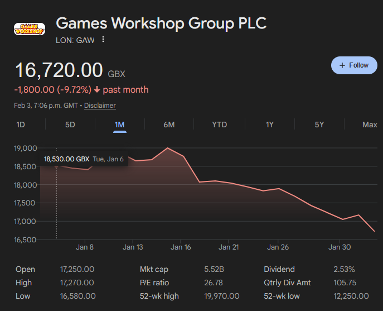Click the chart peak near Jan 15
Image resolution: width=383 pixels, height=311 pixels.
[x=168, y=148]
